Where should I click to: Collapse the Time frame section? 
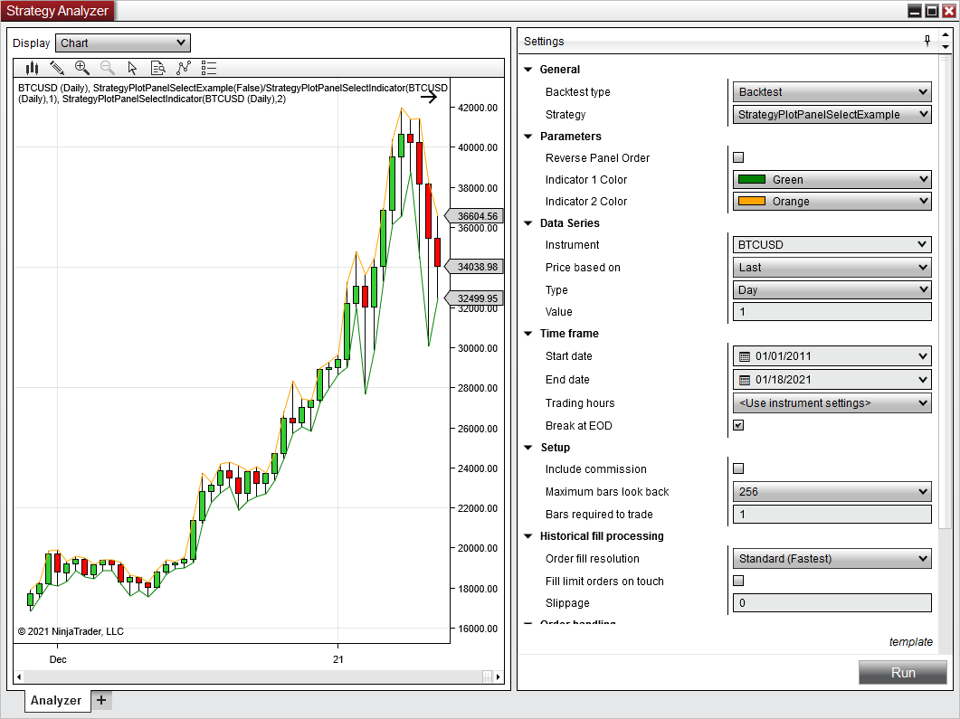pyautogui.click(x=528, y=334)
